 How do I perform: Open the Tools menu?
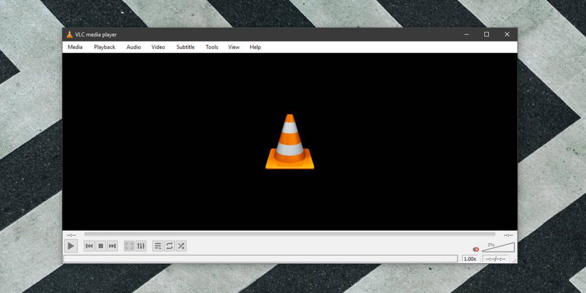pyautogui.click(x=212, y=47)
